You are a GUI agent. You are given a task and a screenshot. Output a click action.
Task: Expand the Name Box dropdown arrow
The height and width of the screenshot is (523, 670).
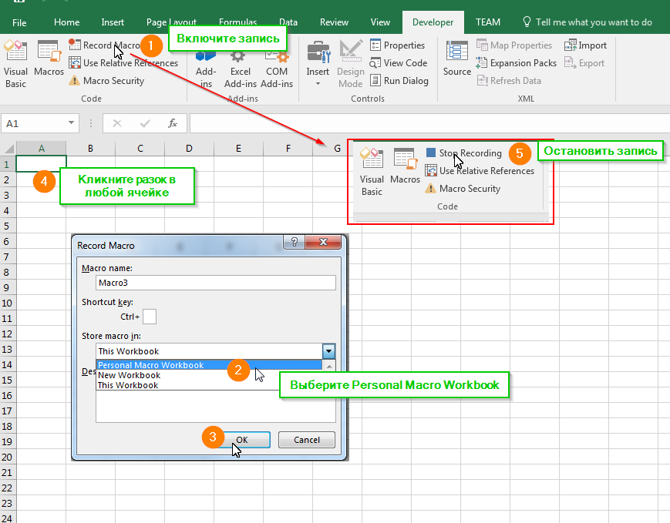point(71,123)
